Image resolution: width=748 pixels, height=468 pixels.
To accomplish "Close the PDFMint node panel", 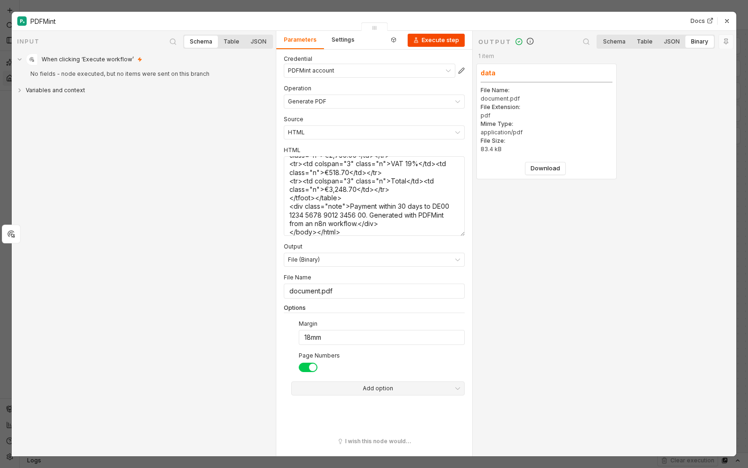I will [727, 21].
